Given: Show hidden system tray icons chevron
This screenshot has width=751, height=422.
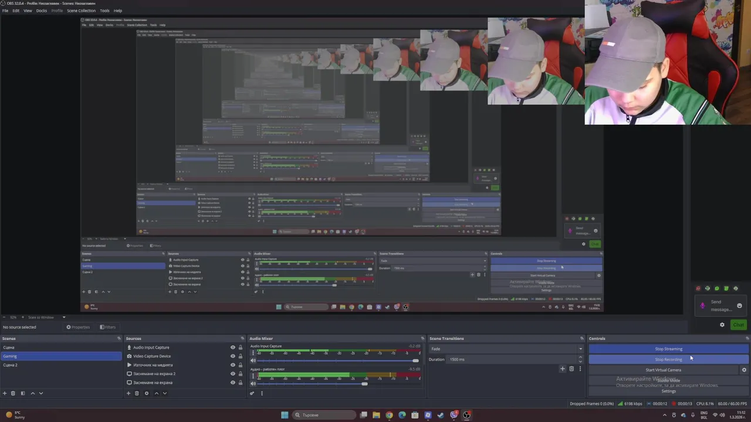Looking at the screenshot, I should coord(665,415).
